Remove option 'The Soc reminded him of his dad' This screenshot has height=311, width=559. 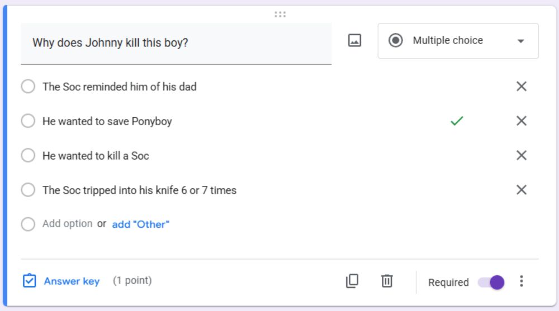click(522, 87)
